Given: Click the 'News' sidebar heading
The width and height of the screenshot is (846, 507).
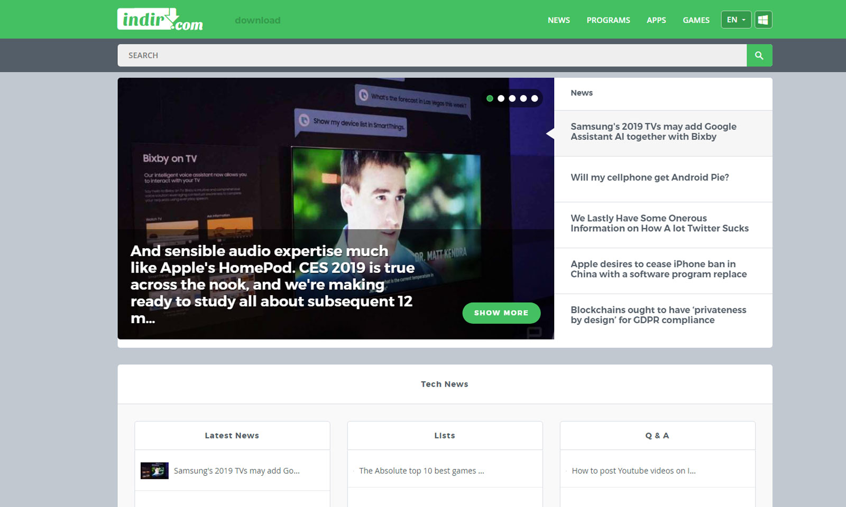Looking at the screenshot, I should click(582, 93).
